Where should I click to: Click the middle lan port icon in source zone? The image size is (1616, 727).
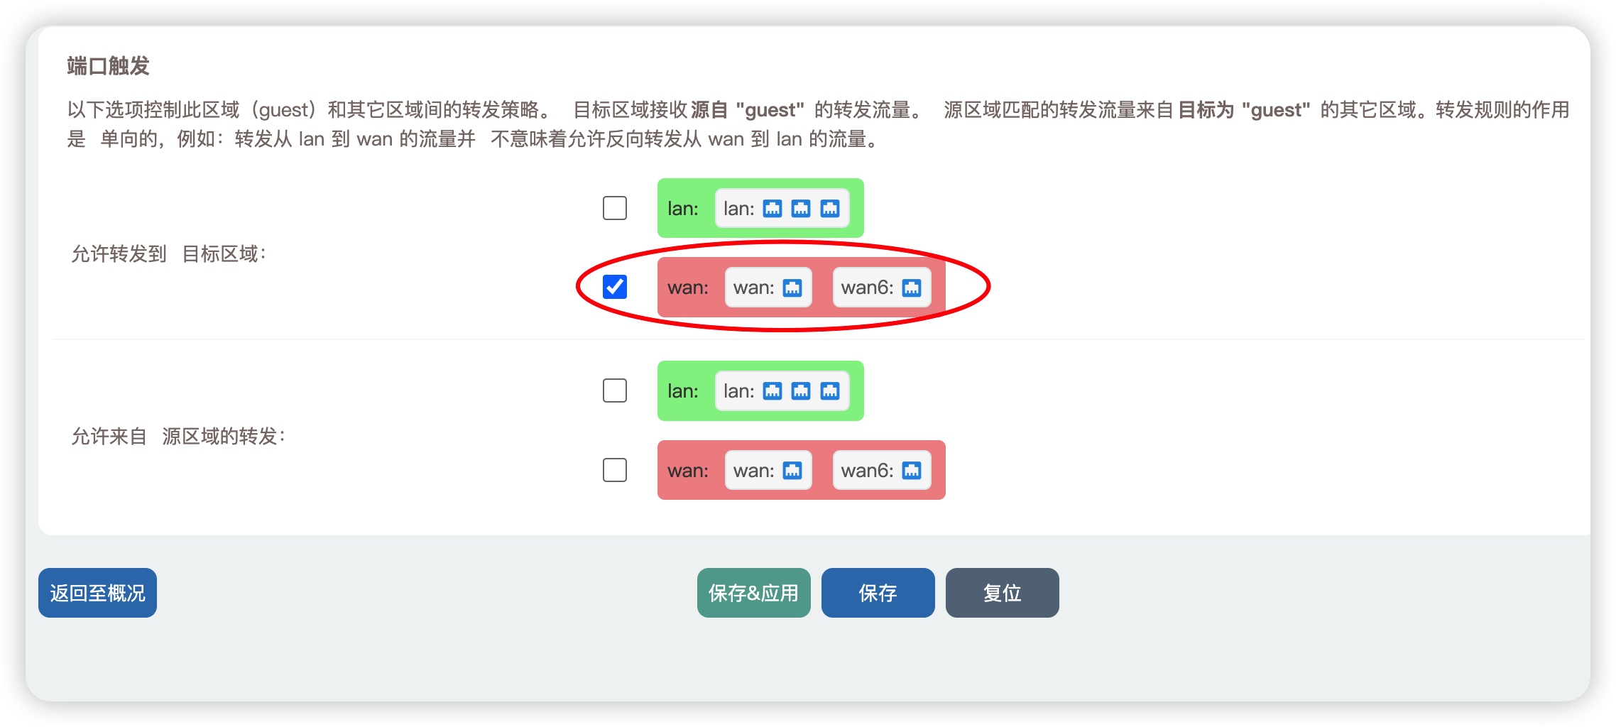[800, 390]
